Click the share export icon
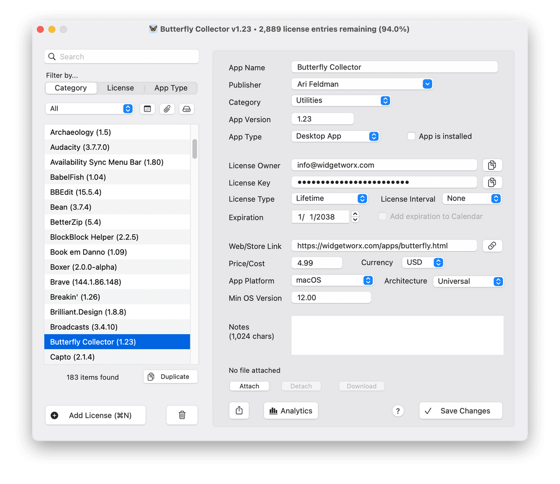Image resolution: width=560 pixels, height=484 pixels. (x=239, y=411)
